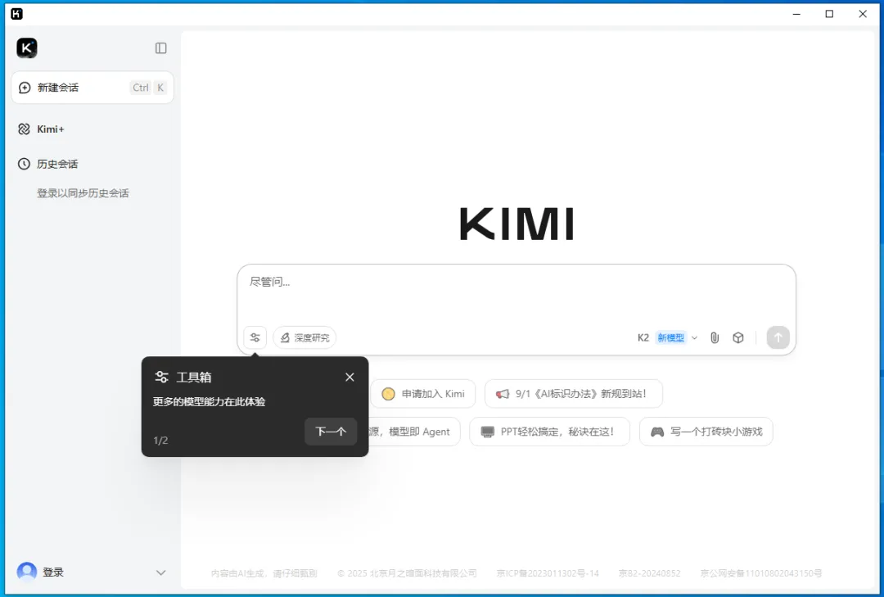Viewport: 884px width, 597px height.
Task: Click 登录 at bottom of sidebar
Action: [53, 572]
